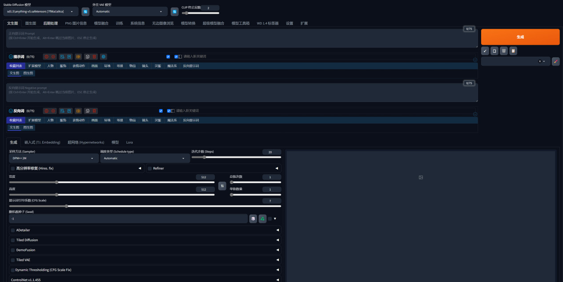563x282 pixels.
Task: Click recycle icon to reuse seed
Action: point(262,219)
